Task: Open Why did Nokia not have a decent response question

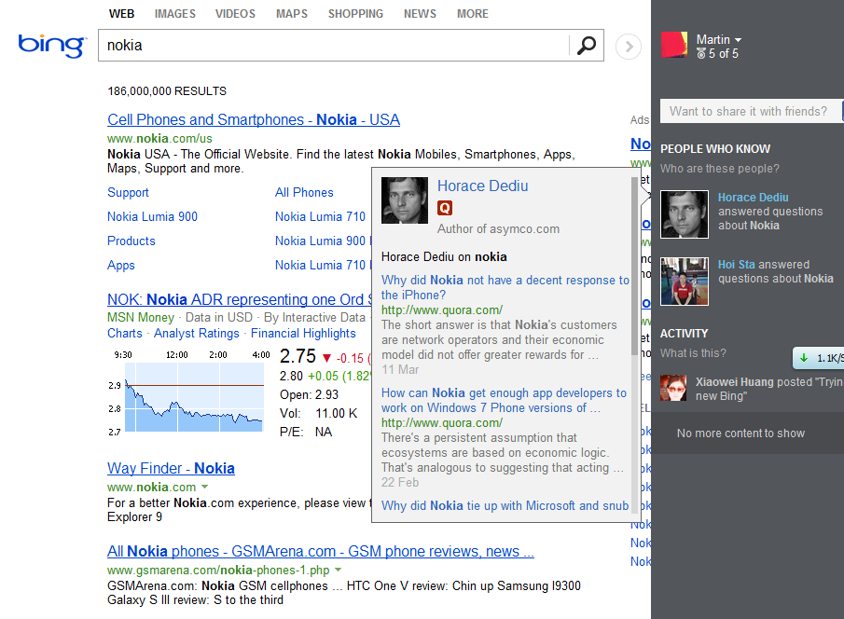Action: coord(505,287)
